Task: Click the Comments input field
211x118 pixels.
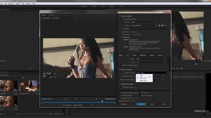Action: 149,29
